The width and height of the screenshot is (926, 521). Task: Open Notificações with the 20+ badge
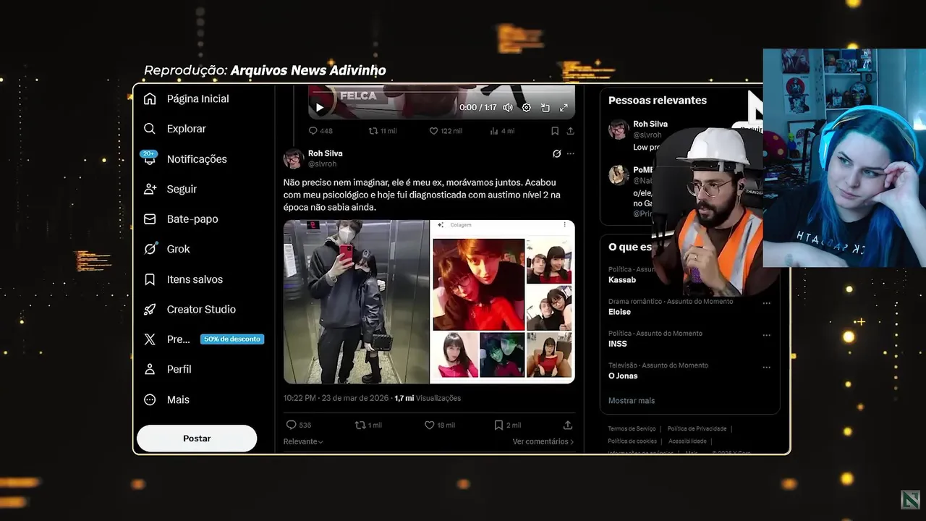point(185,159)
